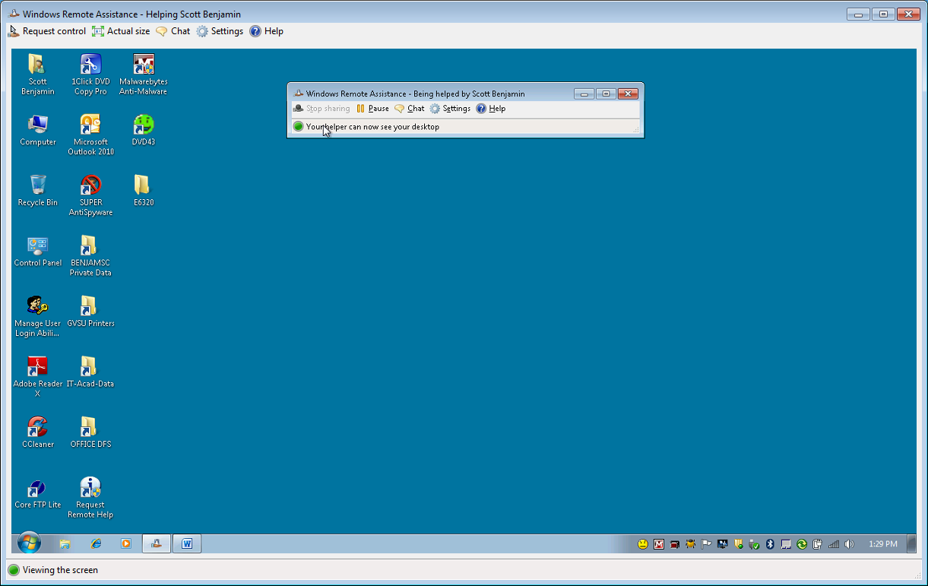Open Settings in the helper toolbar

coord(220,31)
